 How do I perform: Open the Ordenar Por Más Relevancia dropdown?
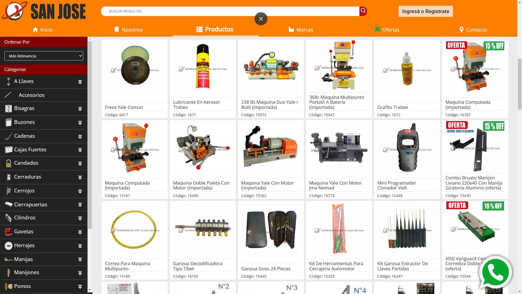44,56
